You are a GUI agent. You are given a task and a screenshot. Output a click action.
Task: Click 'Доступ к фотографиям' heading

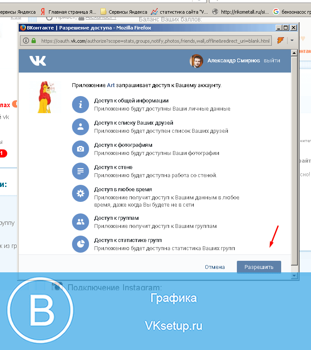pyautogui.click(x=123, y=145)
